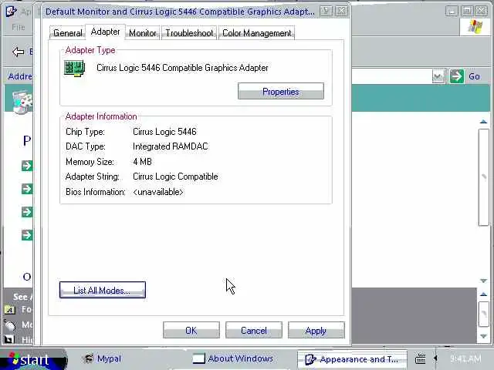This screenshot has width=494, height=370.
Task: Cancel the adapter dialog
Action: (254, 330)
